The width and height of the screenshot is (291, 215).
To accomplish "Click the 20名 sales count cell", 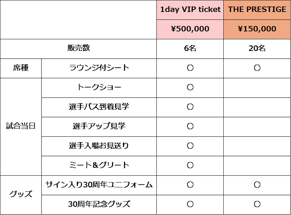I will 257,49.
